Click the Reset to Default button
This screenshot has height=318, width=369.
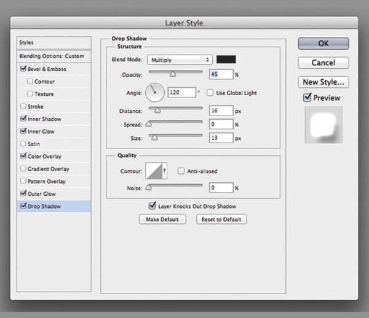[221, 219]
